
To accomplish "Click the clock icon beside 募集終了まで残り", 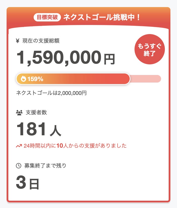I will click(x=18, y=166).
